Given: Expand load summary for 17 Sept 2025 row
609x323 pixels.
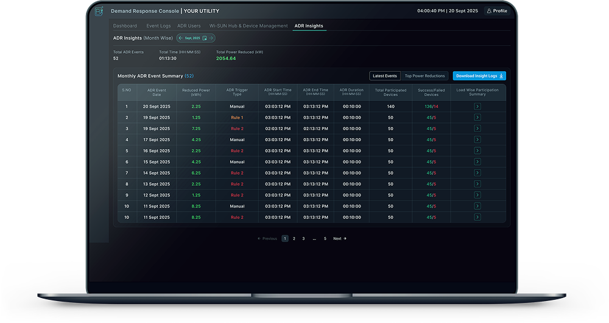Looking at the screenshot, I should click(477, 139).
